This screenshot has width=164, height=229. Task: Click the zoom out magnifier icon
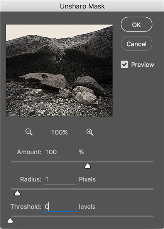click(29, 132)
